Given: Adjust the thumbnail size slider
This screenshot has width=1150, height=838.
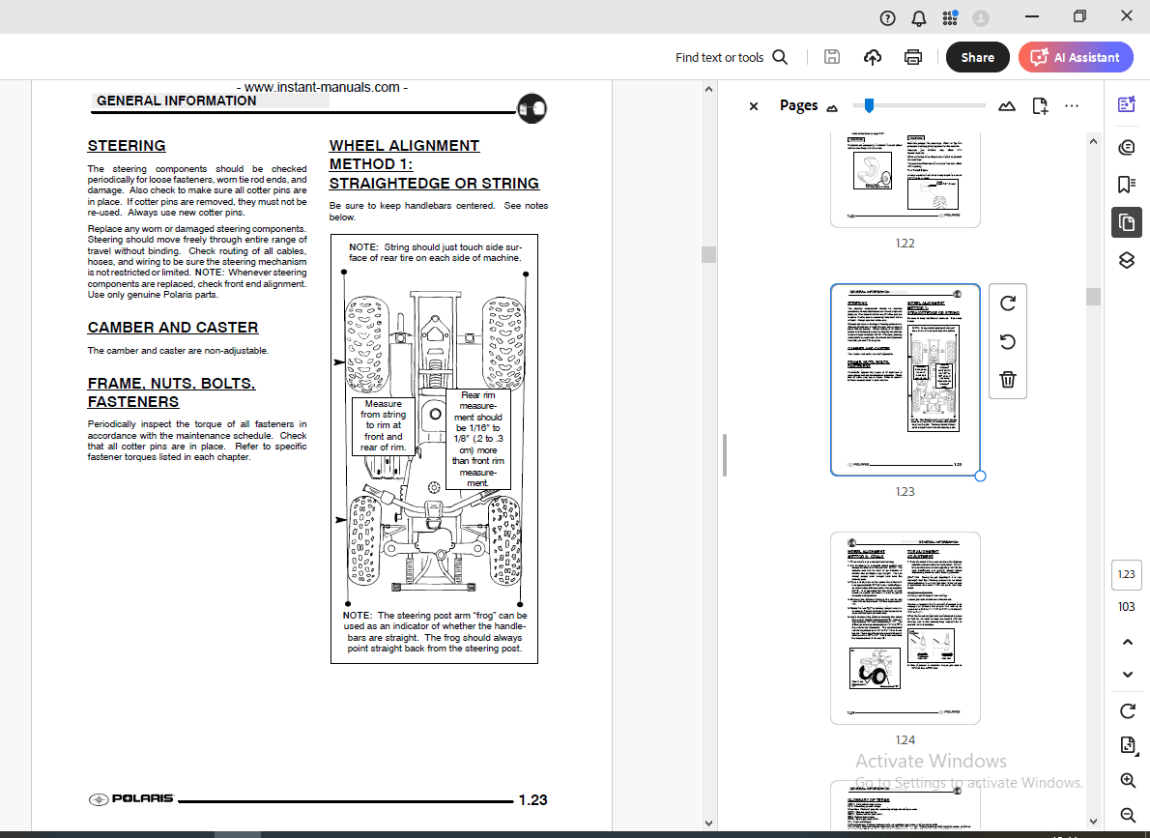Looking at the screenshot, I should click(x=867, y=104).
